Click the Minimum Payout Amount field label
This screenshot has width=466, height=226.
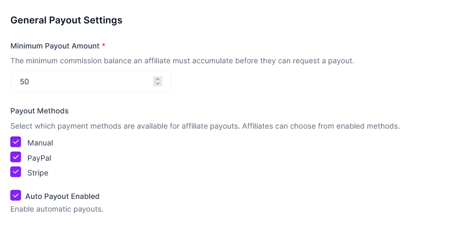coord(55,46)
